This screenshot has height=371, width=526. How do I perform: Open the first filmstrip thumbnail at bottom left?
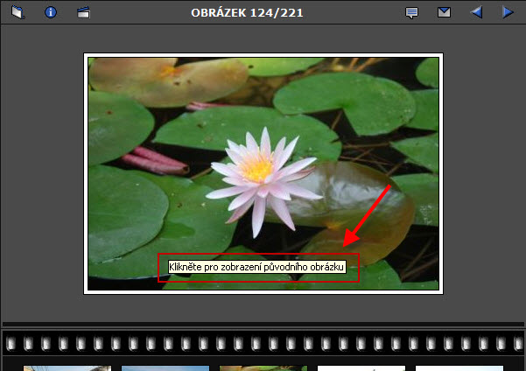[67, 368]
